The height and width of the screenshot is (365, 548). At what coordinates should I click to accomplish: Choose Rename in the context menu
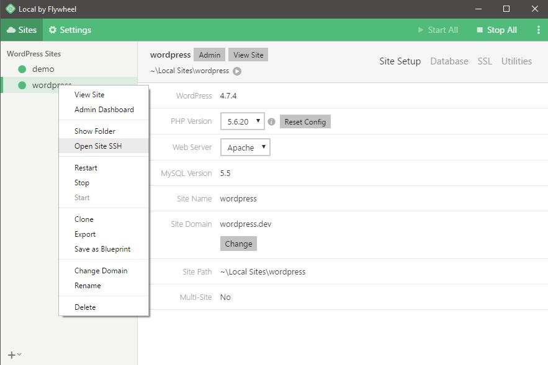click(x=104, y=286)
